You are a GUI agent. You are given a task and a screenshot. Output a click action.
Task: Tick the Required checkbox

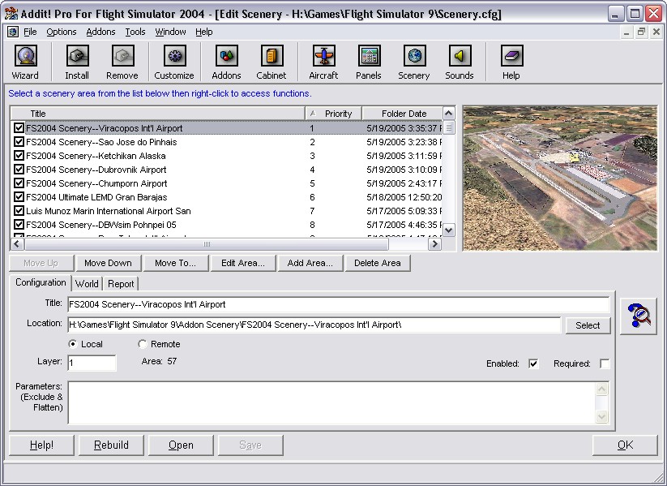point(605,363)
